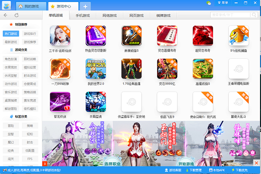261x174 pixels.
Task: Open 侠盗猎车手：圣安地 placeholder icon
Action: tap(131, 102)
